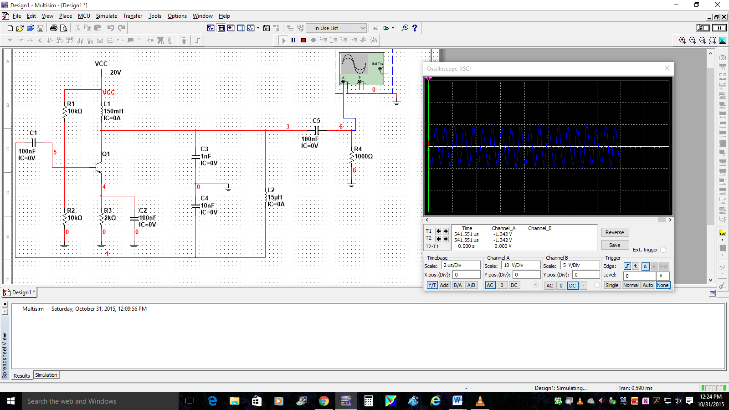Open the Transfer toolbar dropdown arrow
The image size is (729, 410).
point(393,28)
